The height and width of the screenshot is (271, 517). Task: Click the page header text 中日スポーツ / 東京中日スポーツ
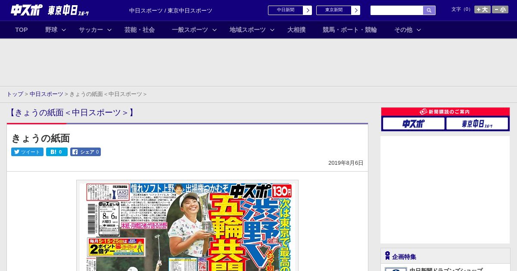[x=171, y=11]
